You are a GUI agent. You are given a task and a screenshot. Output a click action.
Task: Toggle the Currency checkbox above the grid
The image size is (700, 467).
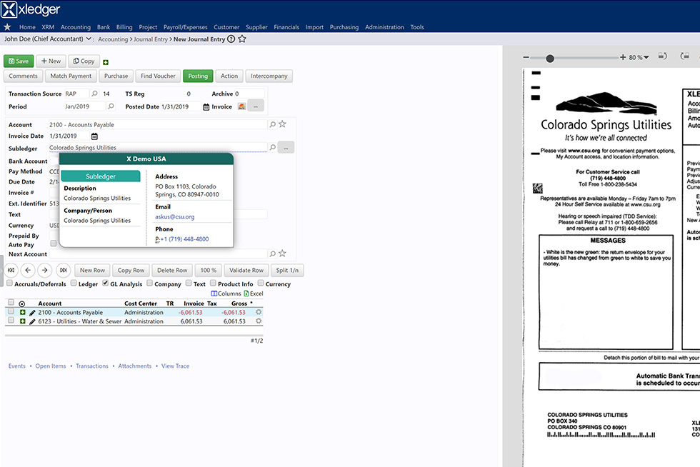260,283
